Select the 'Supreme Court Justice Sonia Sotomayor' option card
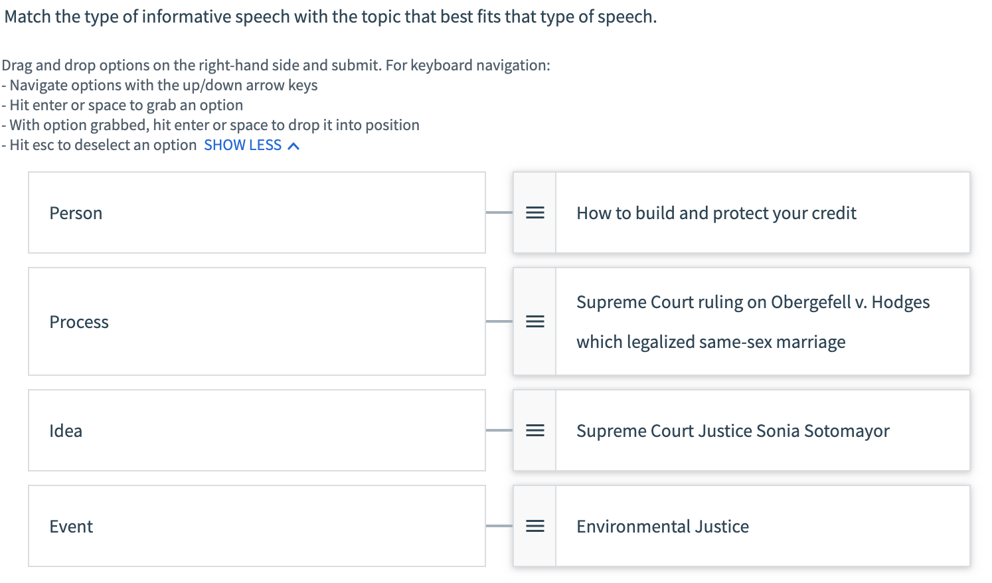992x583 pixels. click(732, 430)
